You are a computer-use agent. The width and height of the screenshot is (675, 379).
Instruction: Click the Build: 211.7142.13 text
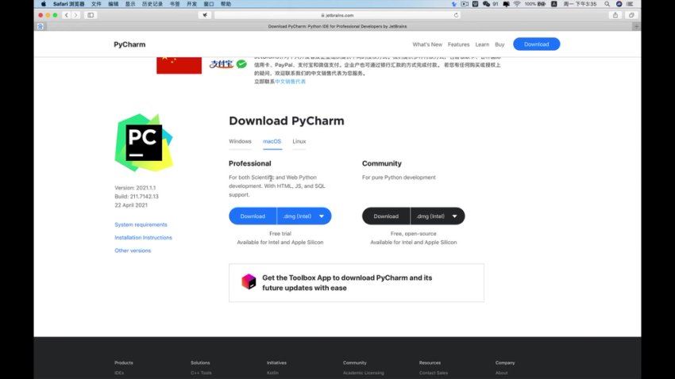click(x=137, y=197)
